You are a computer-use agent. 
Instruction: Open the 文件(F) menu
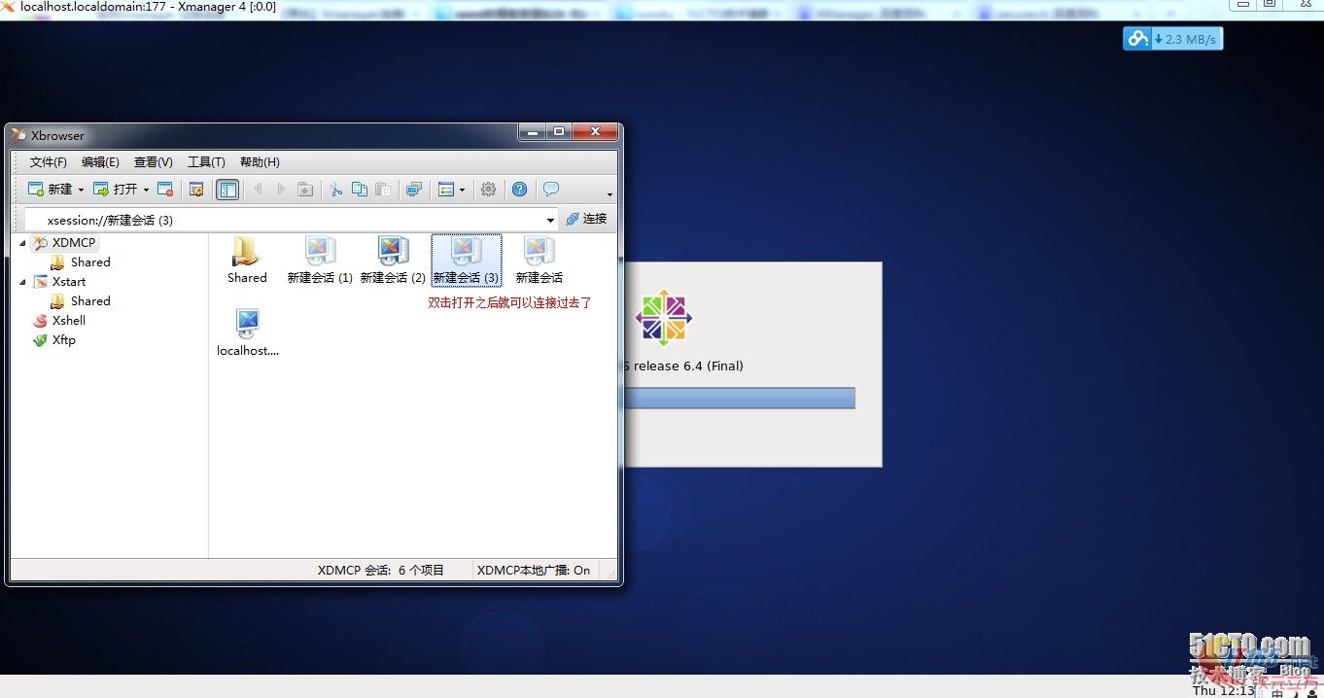(49, 162)
